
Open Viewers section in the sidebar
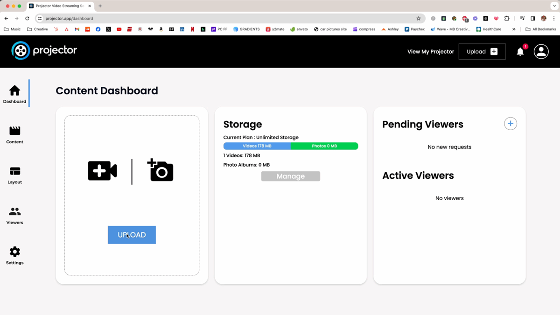(x=15, y=216)
